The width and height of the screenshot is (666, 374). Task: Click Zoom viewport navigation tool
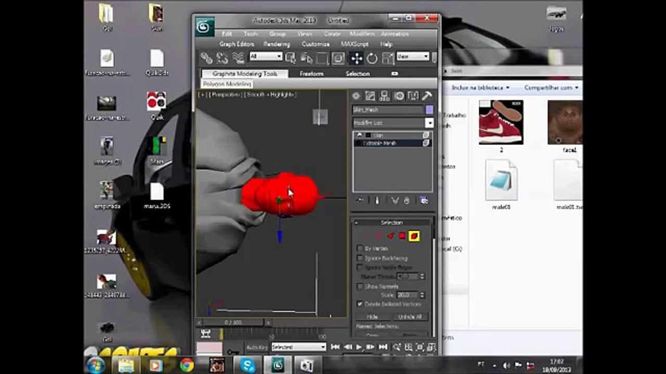pyautogui.click(x=397, y=347)
